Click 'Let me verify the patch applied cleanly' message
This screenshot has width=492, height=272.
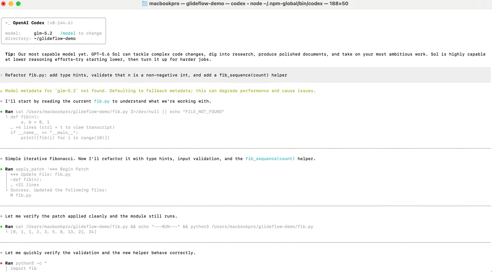91,216
